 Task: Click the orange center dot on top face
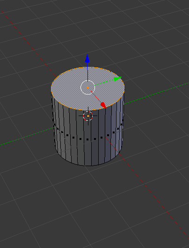pyautogui.click(x=88, y=88)
